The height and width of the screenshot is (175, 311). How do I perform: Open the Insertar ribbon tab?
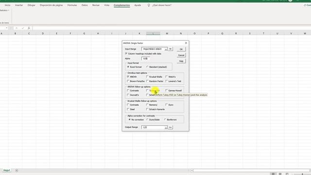[19, 5]
